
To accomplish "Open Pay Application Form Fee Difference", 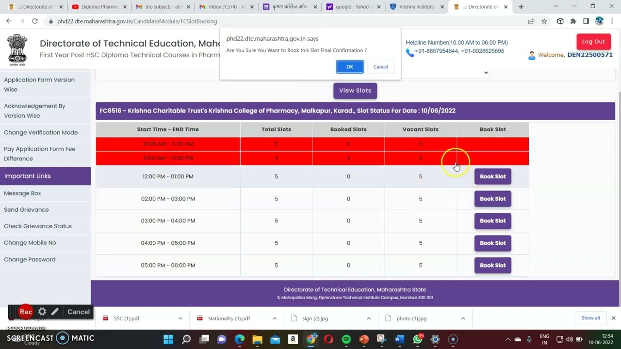I will point(40,154).
